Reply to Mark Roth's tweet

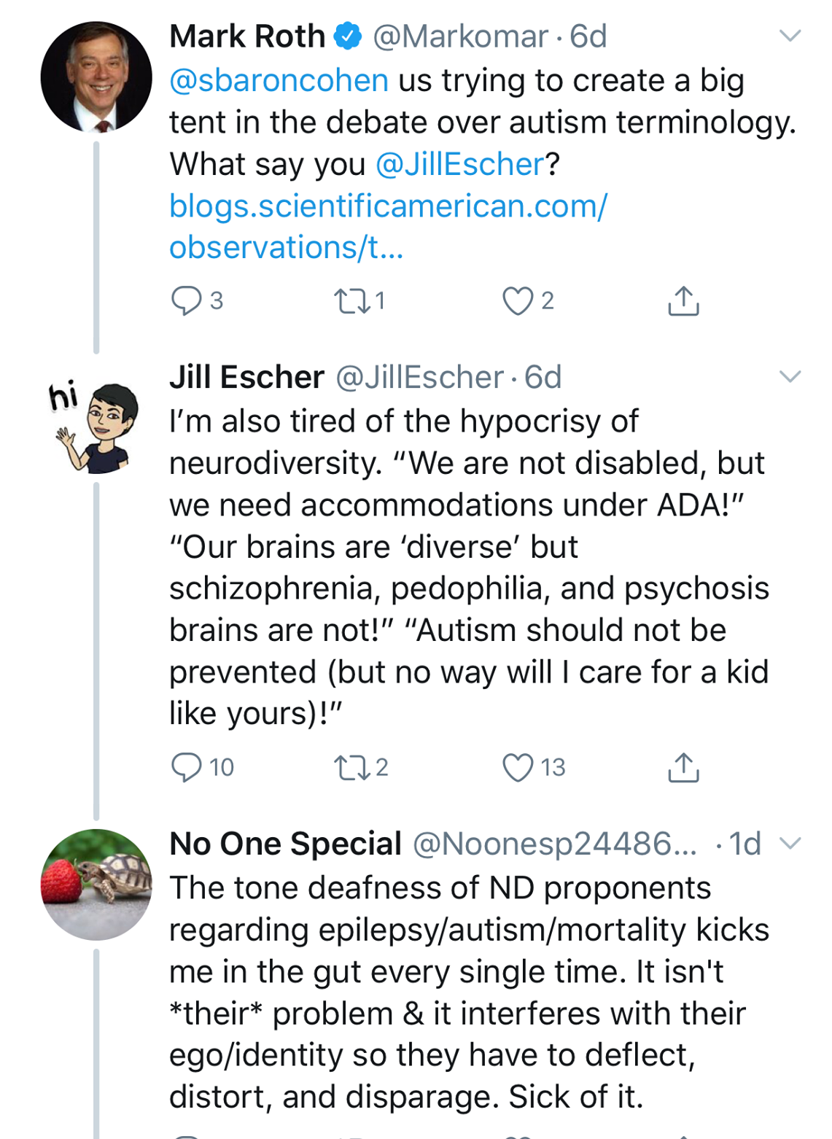[186, 300]
